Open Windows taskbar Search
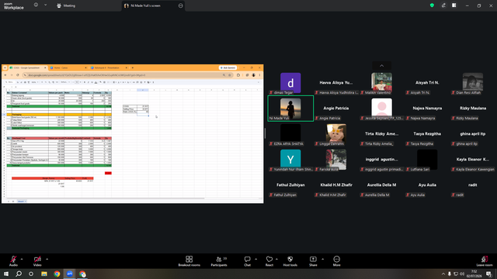 [x=19, y=274]
